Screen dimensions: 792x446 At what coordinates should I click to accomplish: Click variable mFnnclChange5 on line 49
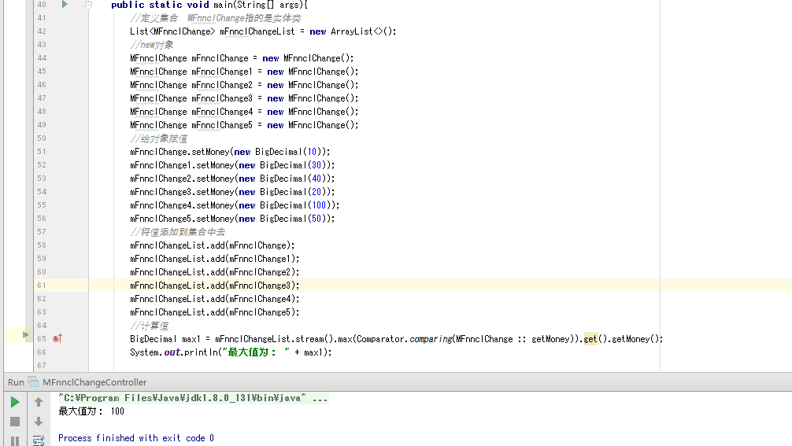[222, 125]
